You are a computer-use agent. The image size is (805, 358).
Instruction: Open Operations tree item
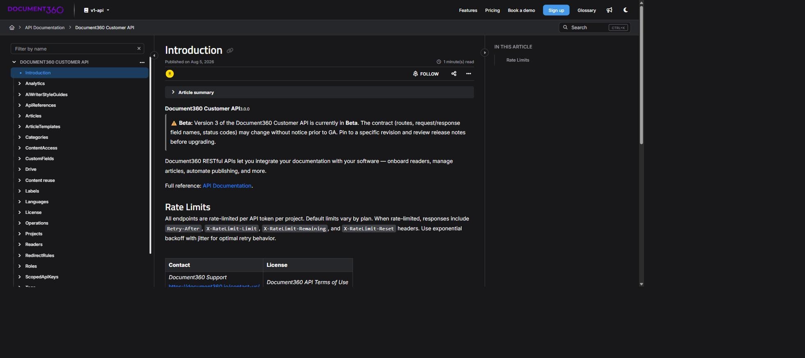click(x=37, y=223)
